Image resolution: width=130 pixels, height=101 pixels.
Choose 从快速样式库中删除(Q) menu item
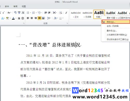tap(116, 35)
